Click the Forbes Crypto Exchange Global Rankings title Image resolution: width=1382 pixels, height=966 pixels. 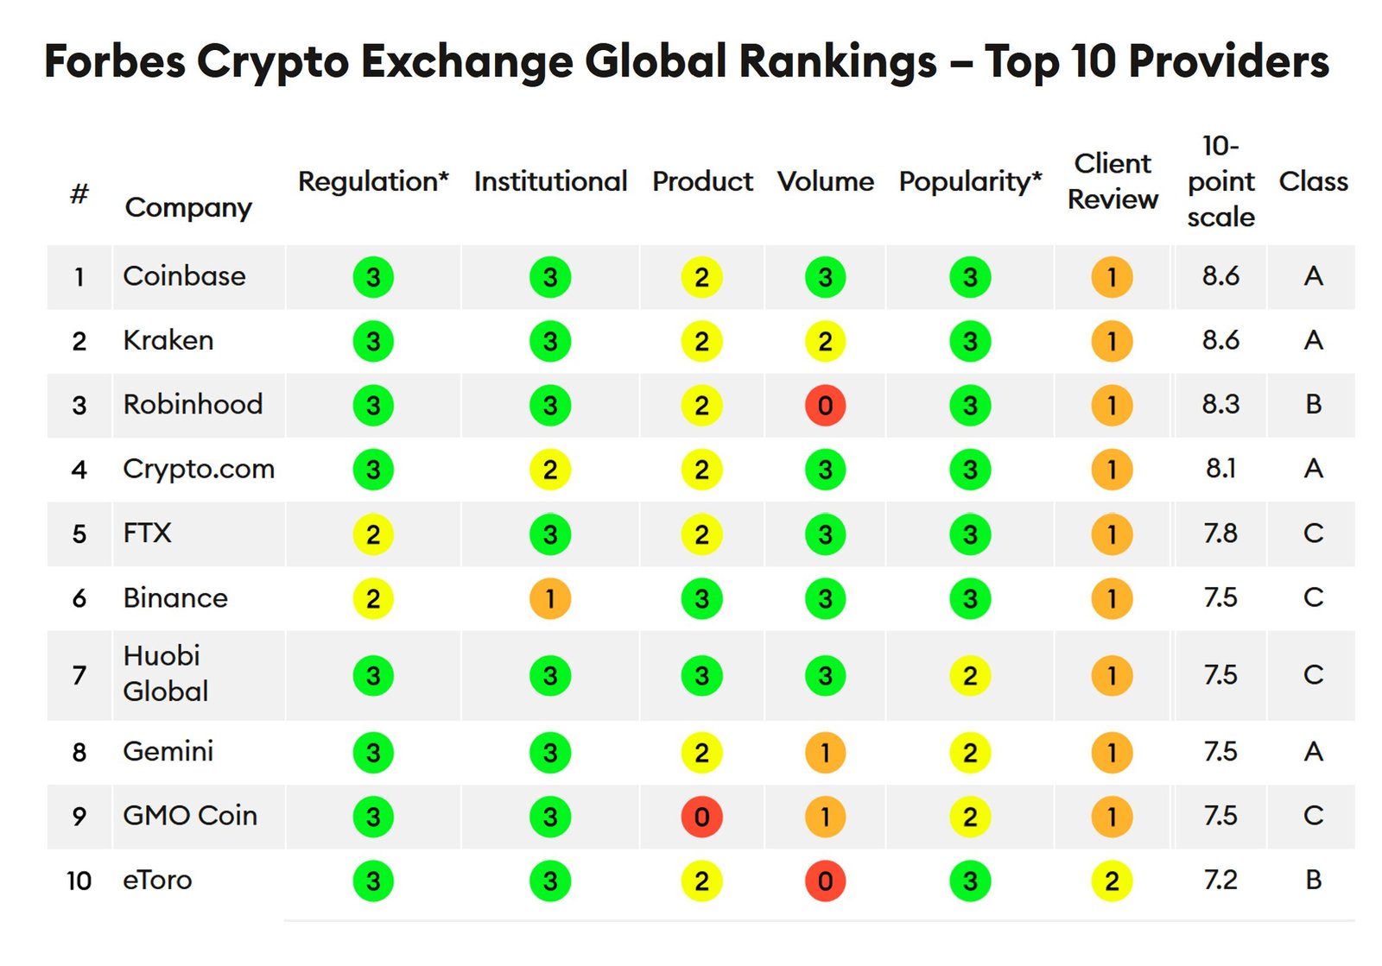click(x=687, y=62)
